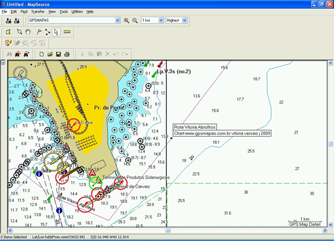Activate the Hand pan tool
The width and height of the screenshot is (334, 241).
[x=28, y=32]
